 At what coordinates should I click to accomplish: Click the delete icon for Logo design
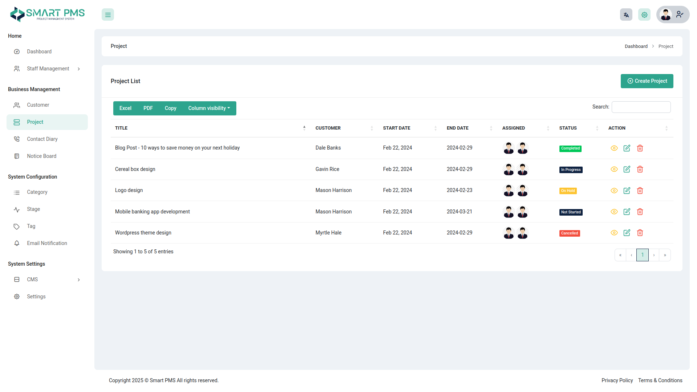pos(640,190)
